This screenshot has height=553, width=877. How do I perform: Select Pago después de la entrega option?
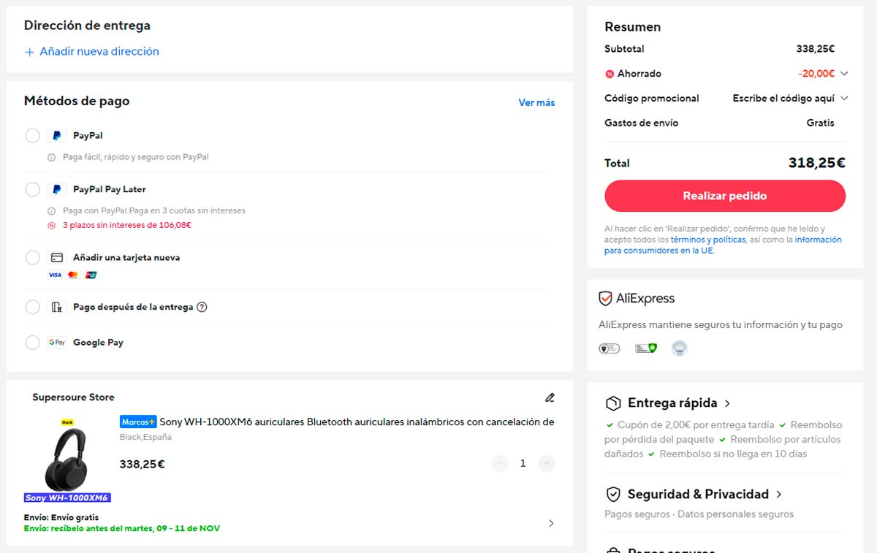tap(32, 308)
